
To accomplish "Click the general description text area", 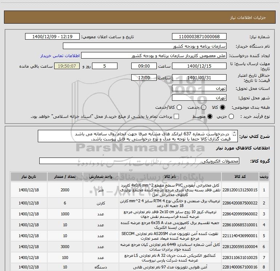I will 138,136.
